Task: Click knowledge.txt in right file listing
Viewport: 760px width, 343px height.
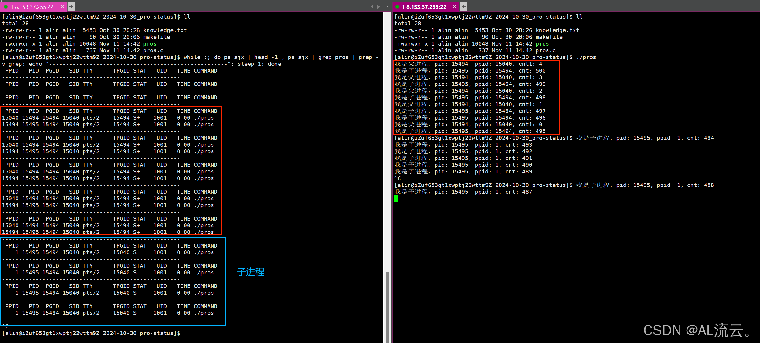Action: (x=557, y=30)
